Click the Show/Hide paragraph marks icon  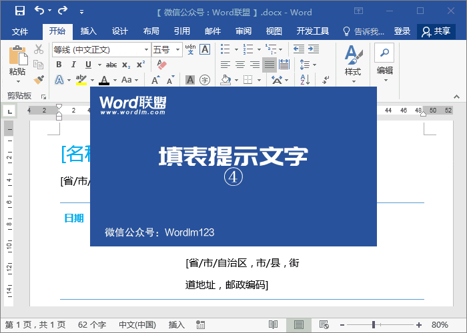(326, 80)
